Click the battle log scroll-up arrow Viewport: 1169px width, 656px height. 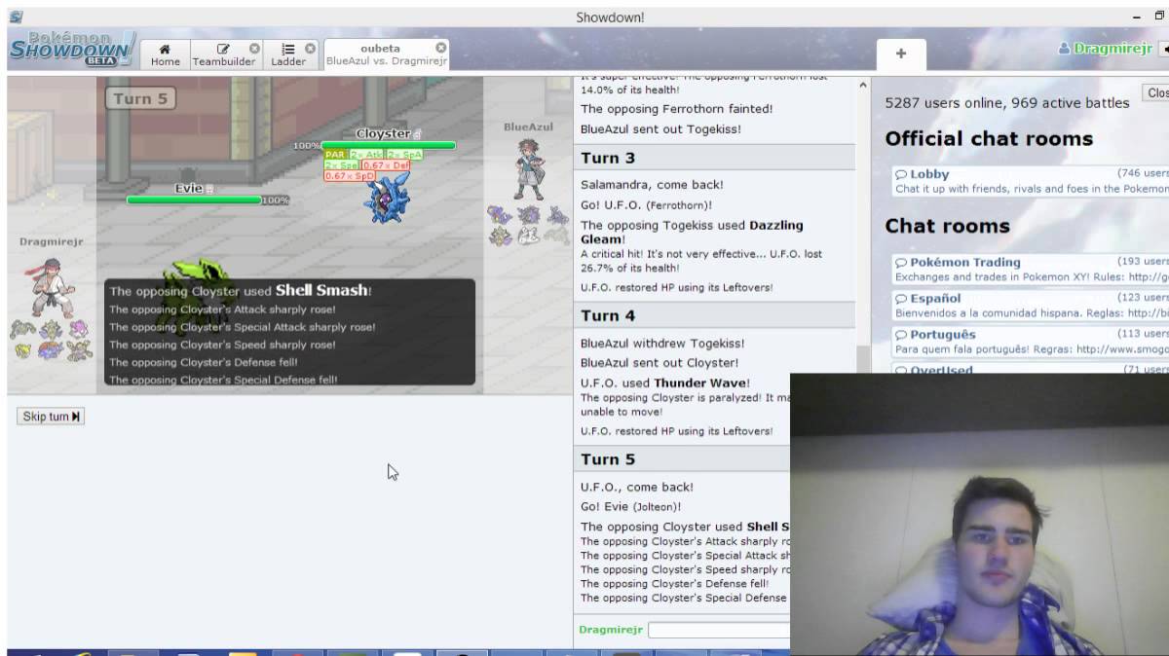(x=861, y=86)
